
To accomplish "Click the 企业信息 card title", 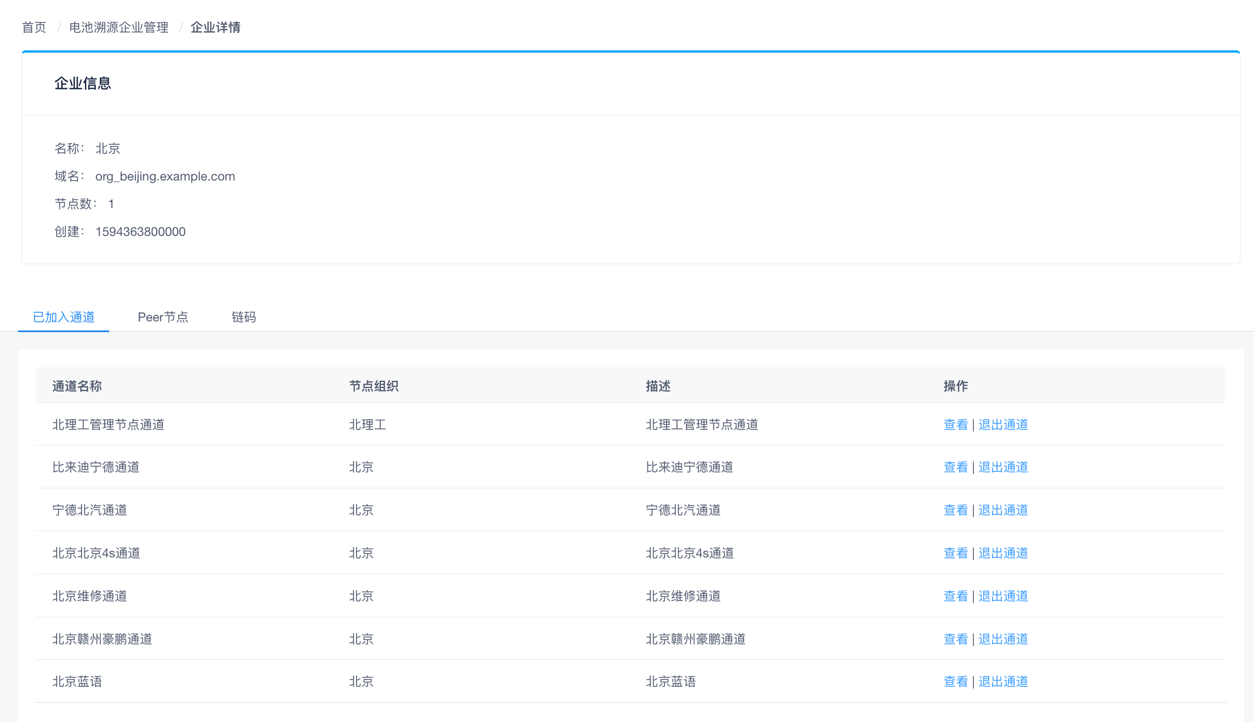I will pyautogui.click(x=83, y=83).
